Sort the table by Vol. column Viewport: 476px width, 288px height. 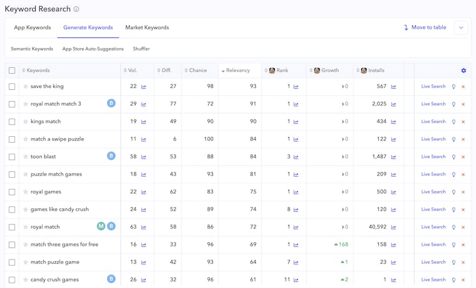(132, 71)
